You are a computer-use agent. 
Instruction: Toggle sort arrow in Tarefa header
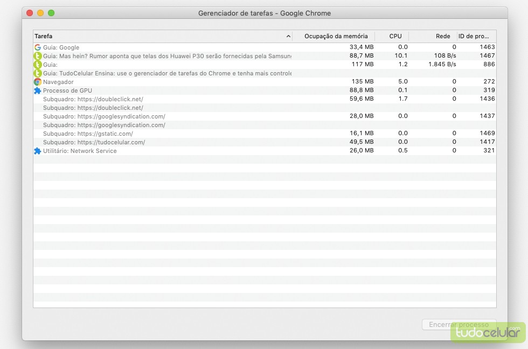tap(288, 37)
